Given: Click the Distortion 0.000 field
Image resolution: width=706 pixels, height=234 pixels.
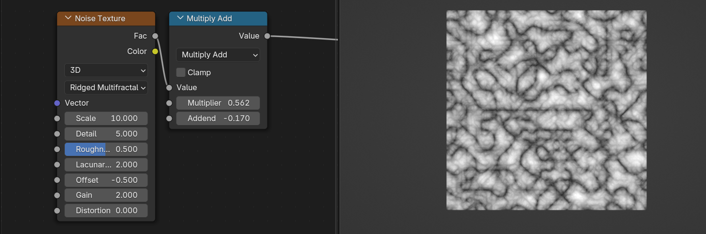Looking at the screenshot, I should pos(106,210).
